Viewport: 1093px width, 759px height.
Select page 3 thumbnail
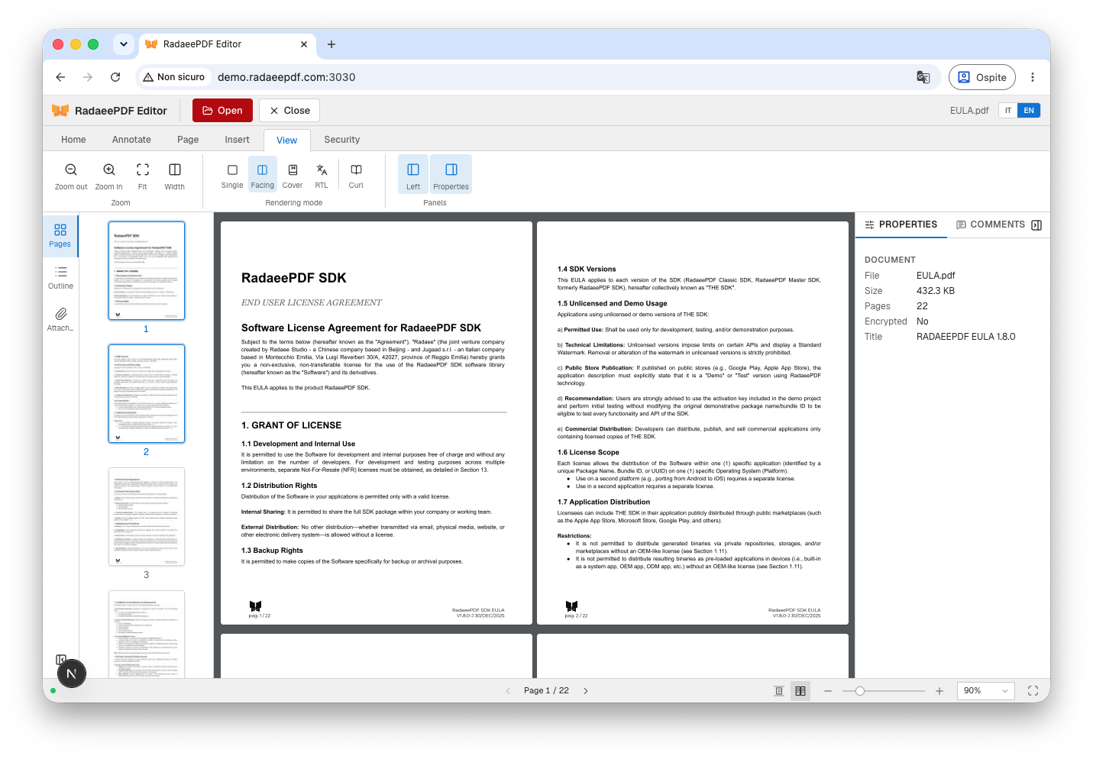(x=147, y=517)
